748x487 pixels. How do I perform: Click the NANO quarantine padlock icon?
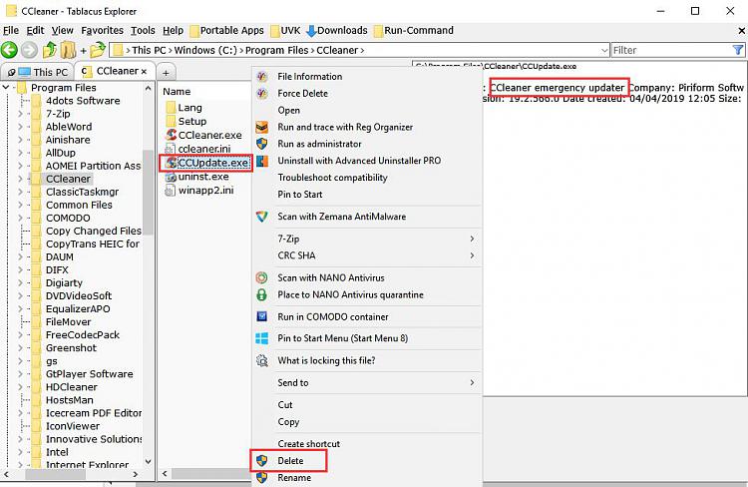262,294
